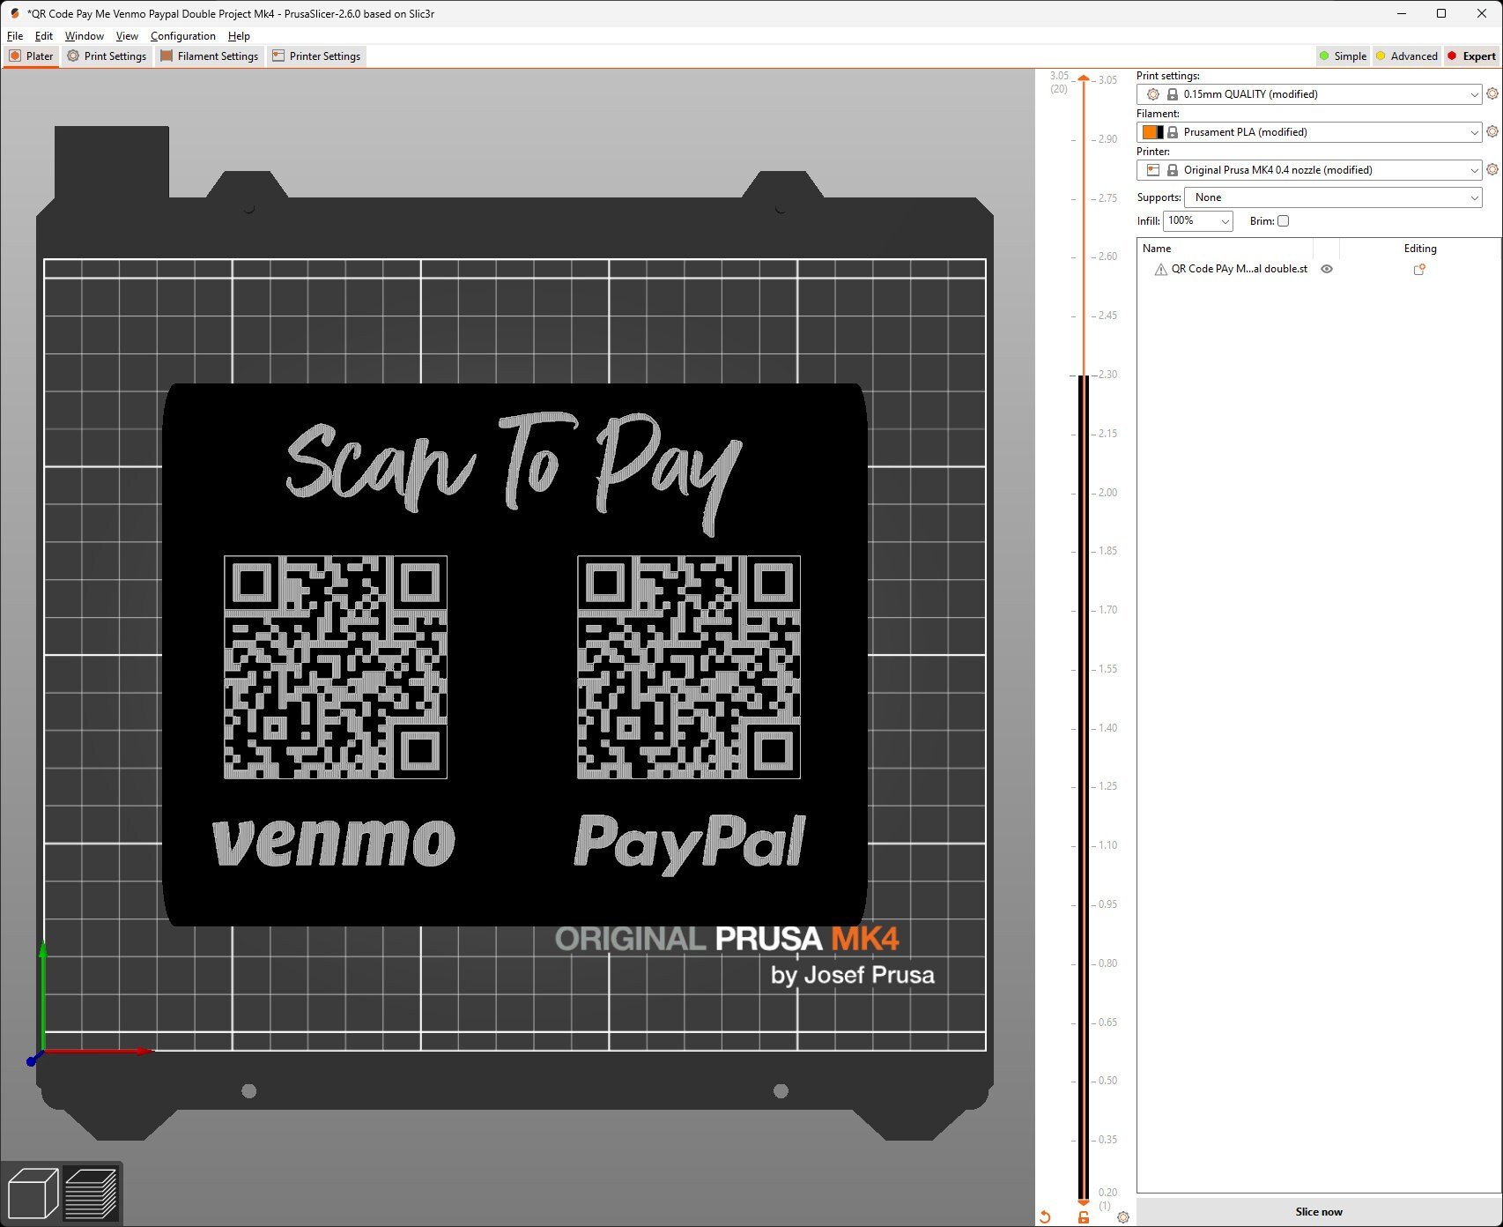
Task: Open the Configuration menu
Action: click(183, 36)
